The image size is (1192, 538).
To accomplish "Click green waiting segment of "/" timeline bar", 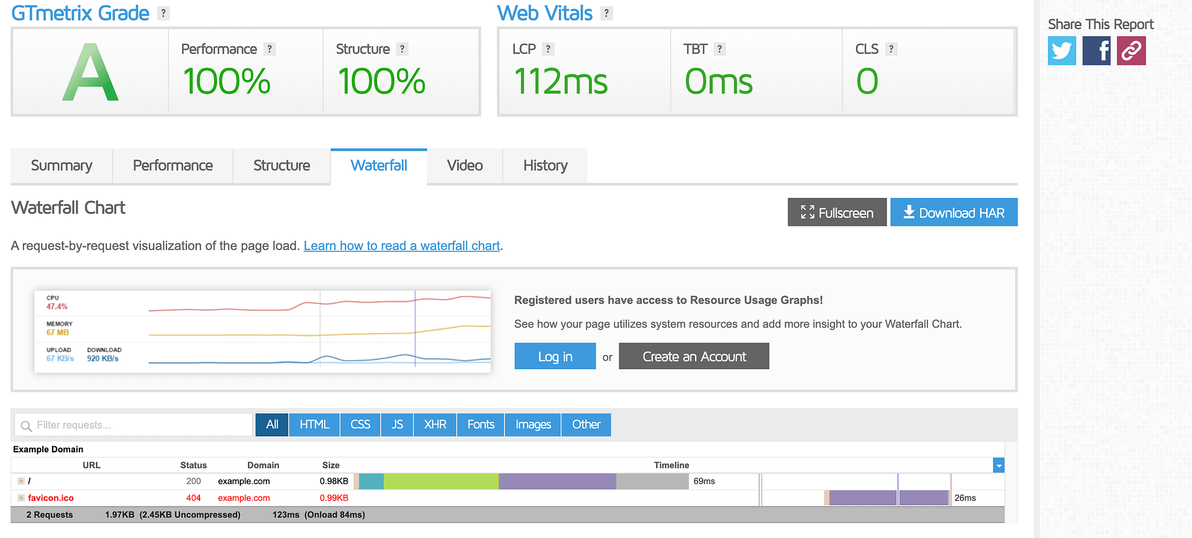I will (x=441, y=481).
